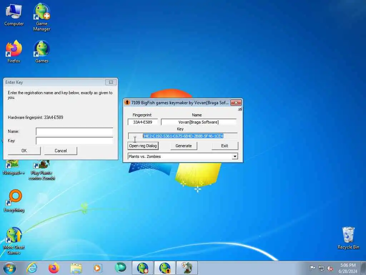Switch to Game Manager taskbar window
This screenshot has width=366, height=275.
143,268
